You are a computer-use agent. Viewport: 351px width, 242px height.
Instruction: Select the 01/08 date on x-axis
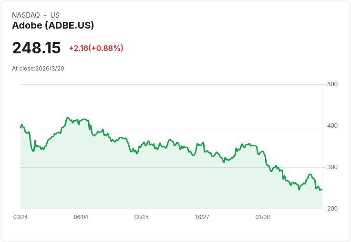point(263,217)
